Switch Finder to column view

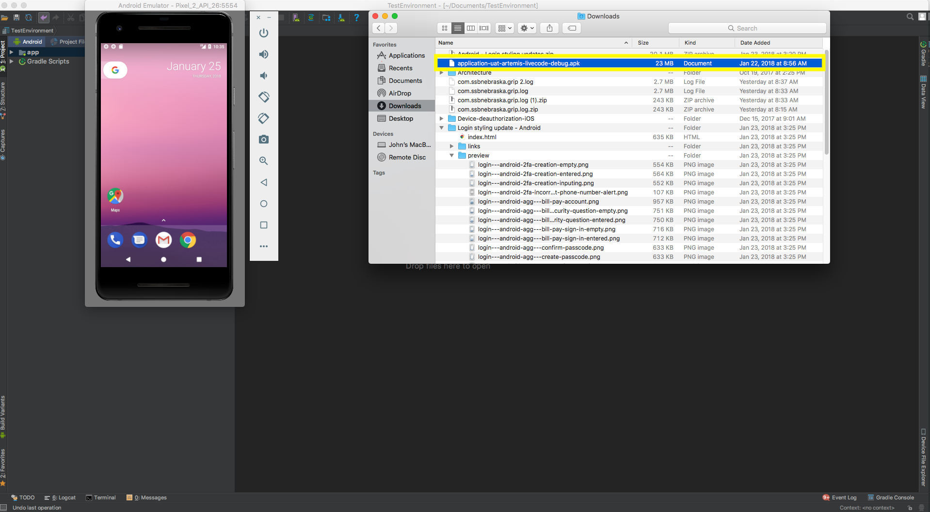pos(470,28)
